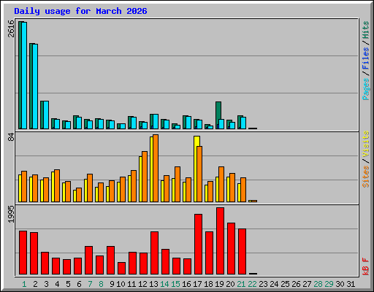Click the green day 28 label

pyautogui.click(x=318, y=284)
